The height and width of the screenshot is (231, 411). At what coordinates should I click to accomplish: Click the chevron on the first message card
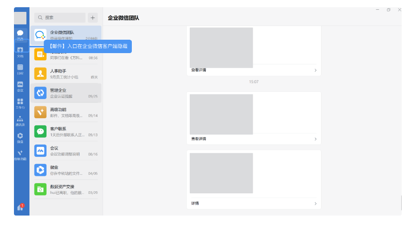(315, 70)
